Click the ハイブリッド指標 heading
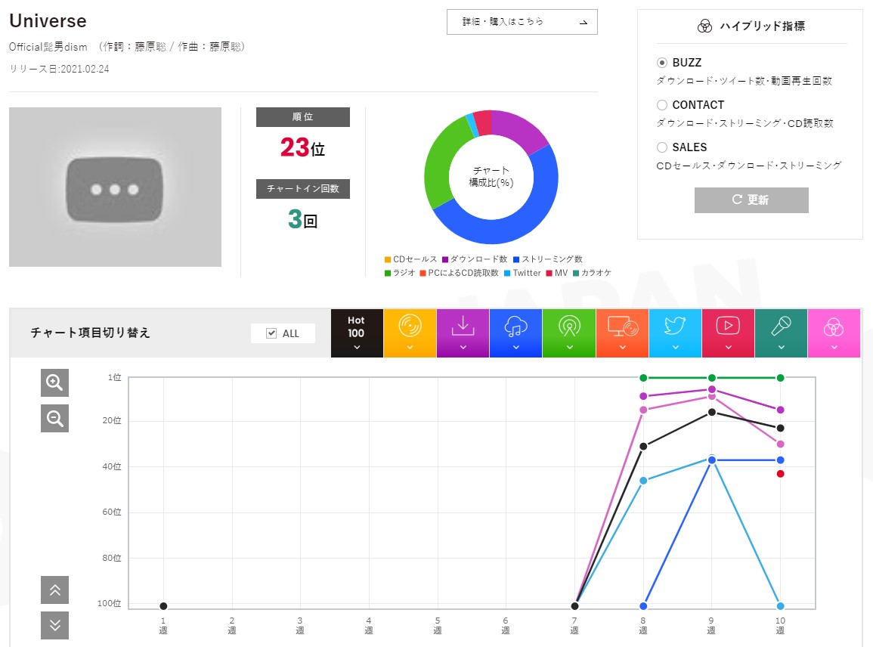Image resolution: width=873 pixels, height=647 pixels. click(762, 26)
